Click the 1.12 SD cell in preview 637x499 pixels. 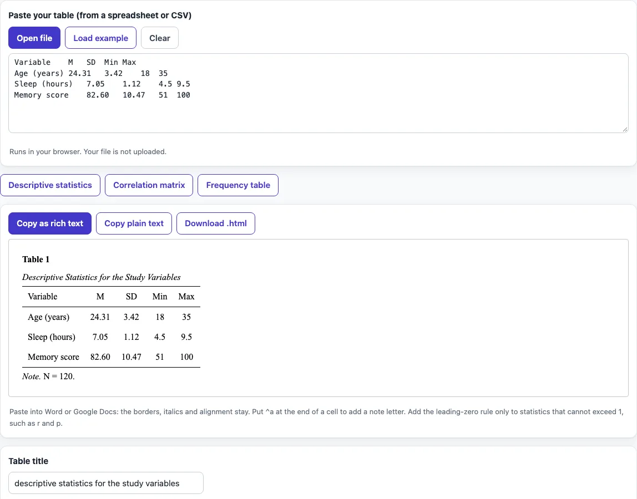(131, 337)
